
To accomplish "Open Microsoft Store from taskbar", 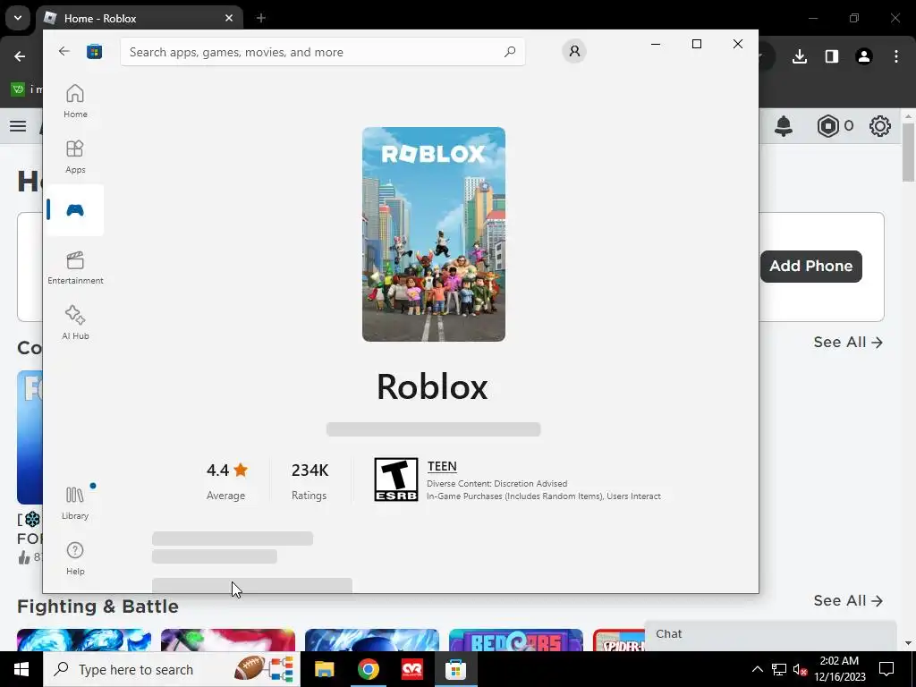I will click(x=455, y=669).
